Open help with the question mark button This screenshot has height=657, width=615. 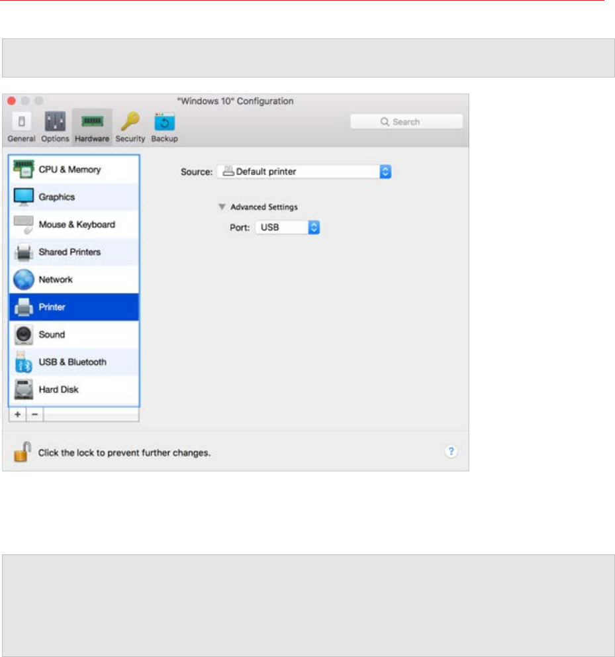451,451
